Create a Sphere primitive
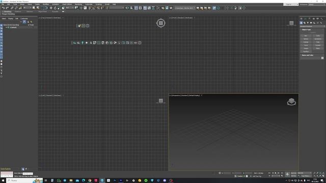 (x=306, y=39)
